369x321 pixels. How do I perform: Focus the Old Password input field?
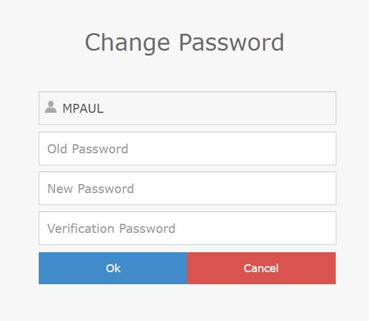[x=187, y=148]
